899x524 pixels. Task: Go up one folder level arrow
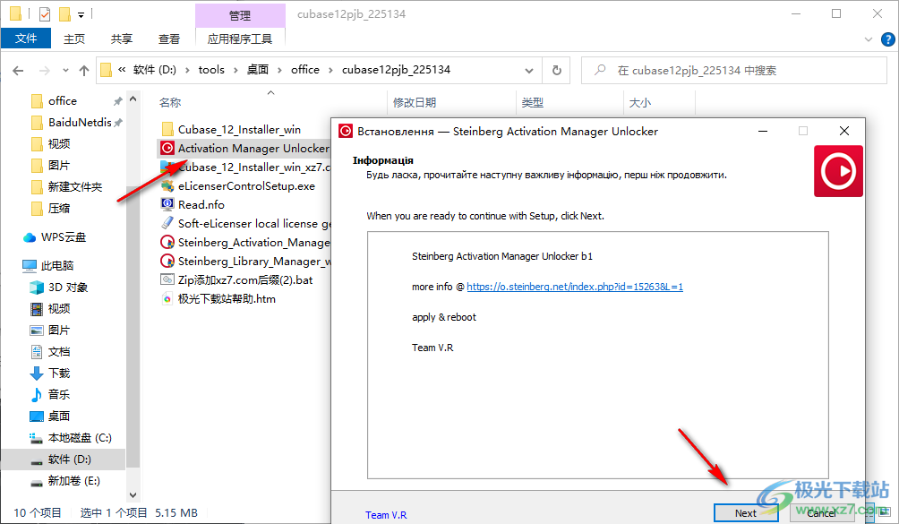pyautogui.click(x=84, y=71)
